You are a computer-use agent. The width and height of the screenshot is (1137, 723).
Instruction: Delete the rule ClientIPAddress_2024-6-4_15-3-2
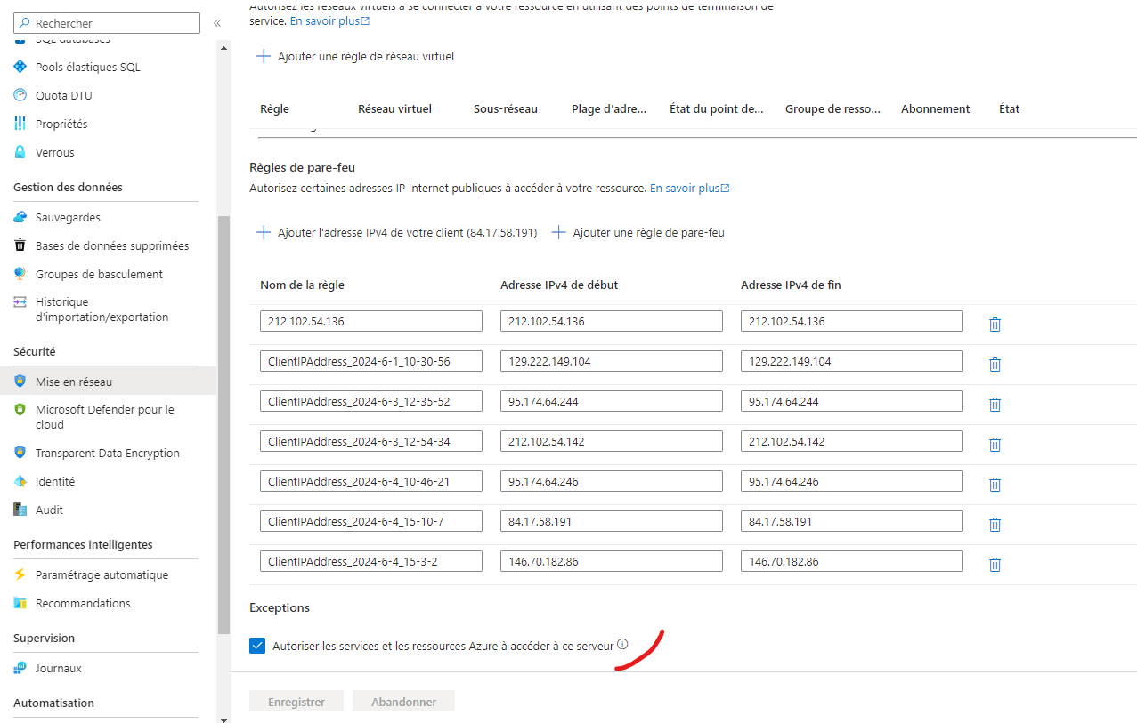click(x=994, y=564)
